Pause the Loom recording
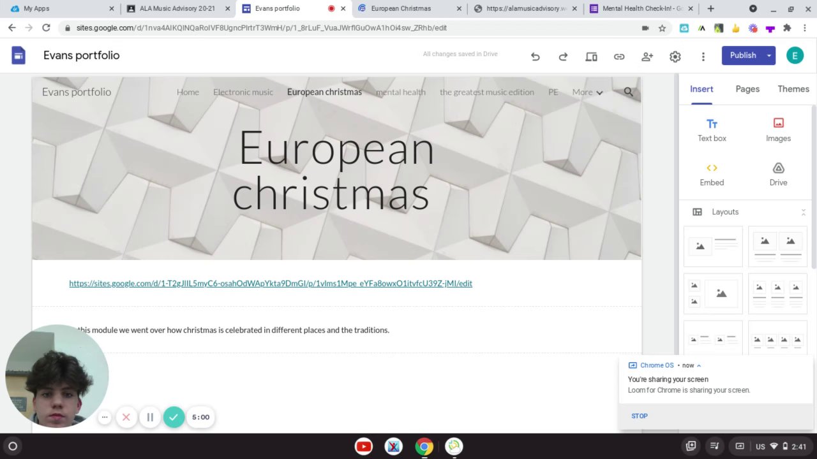This screenshot has height=459, width=817. click(150, 418)
